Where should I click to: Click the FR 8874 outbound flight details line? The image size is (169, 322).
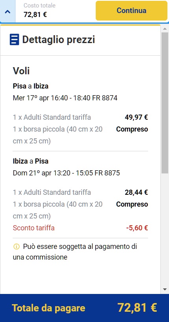tap(65, 98)
